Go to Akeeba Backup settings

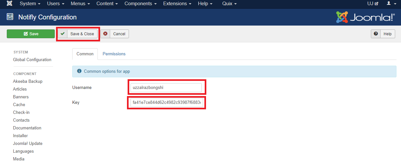[x=28, y=82]
